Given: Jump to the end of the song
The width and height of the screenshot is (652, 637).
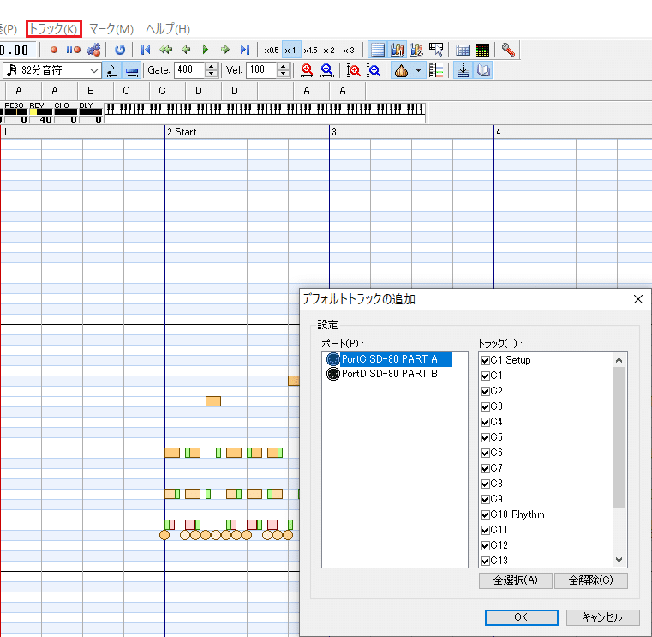Looking at the screenshot, I should coord(245,51).
